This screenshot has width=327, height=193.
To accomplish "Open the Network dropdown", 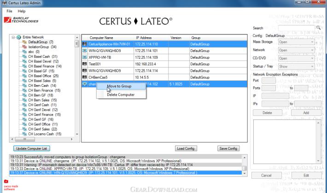I will pos(296,50).
